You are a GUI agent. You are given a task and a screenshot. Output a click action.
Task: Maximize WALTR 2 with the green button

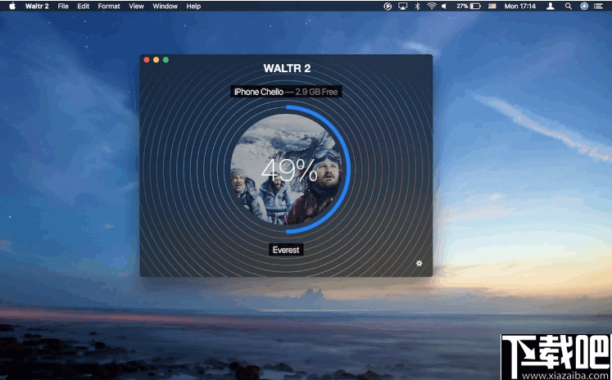[x=165, y=60]
